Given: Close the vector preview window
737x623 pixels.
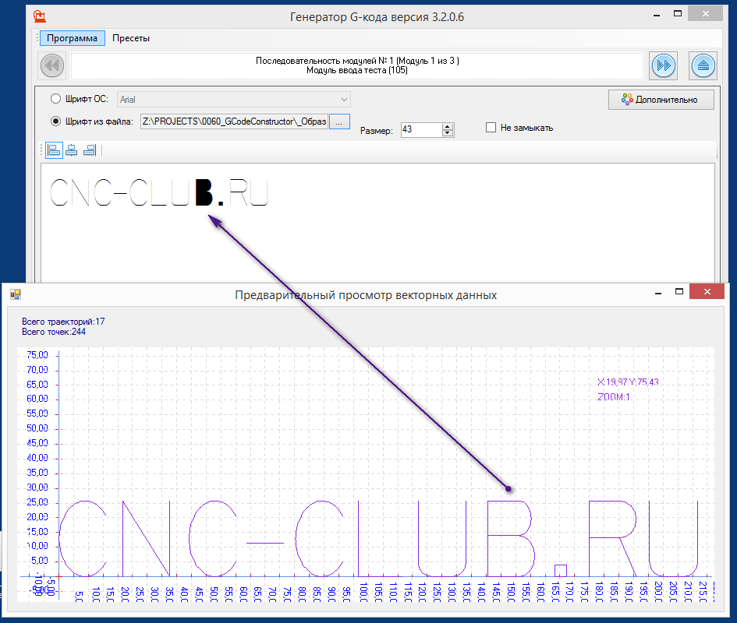Looking at the screenshot, I should [707, 291].
